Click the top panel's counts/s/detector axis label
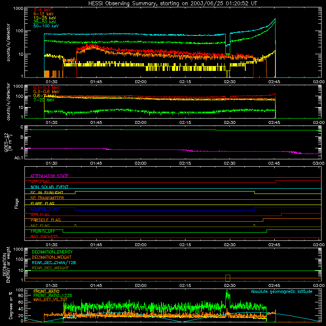Viewport: 326px width, 326px height. [8, 42]
